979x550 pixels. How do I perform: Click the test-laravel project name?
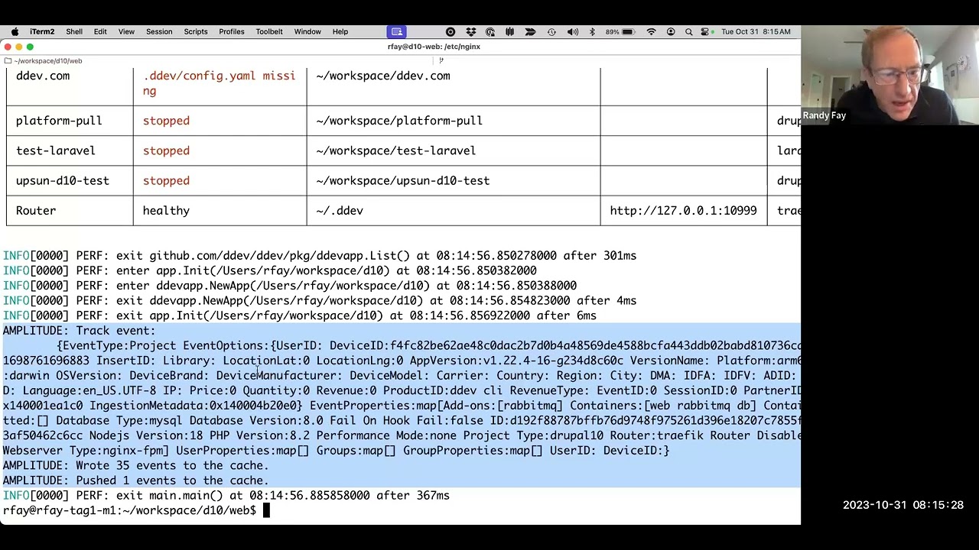[x=56, y=150]
